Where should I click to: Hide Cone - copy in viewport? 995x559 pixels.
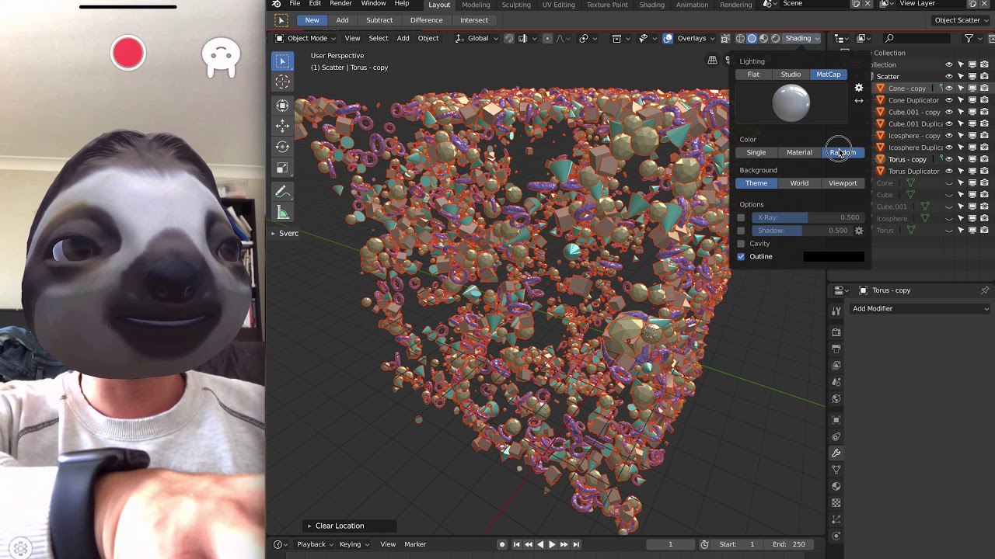(948, 89)
